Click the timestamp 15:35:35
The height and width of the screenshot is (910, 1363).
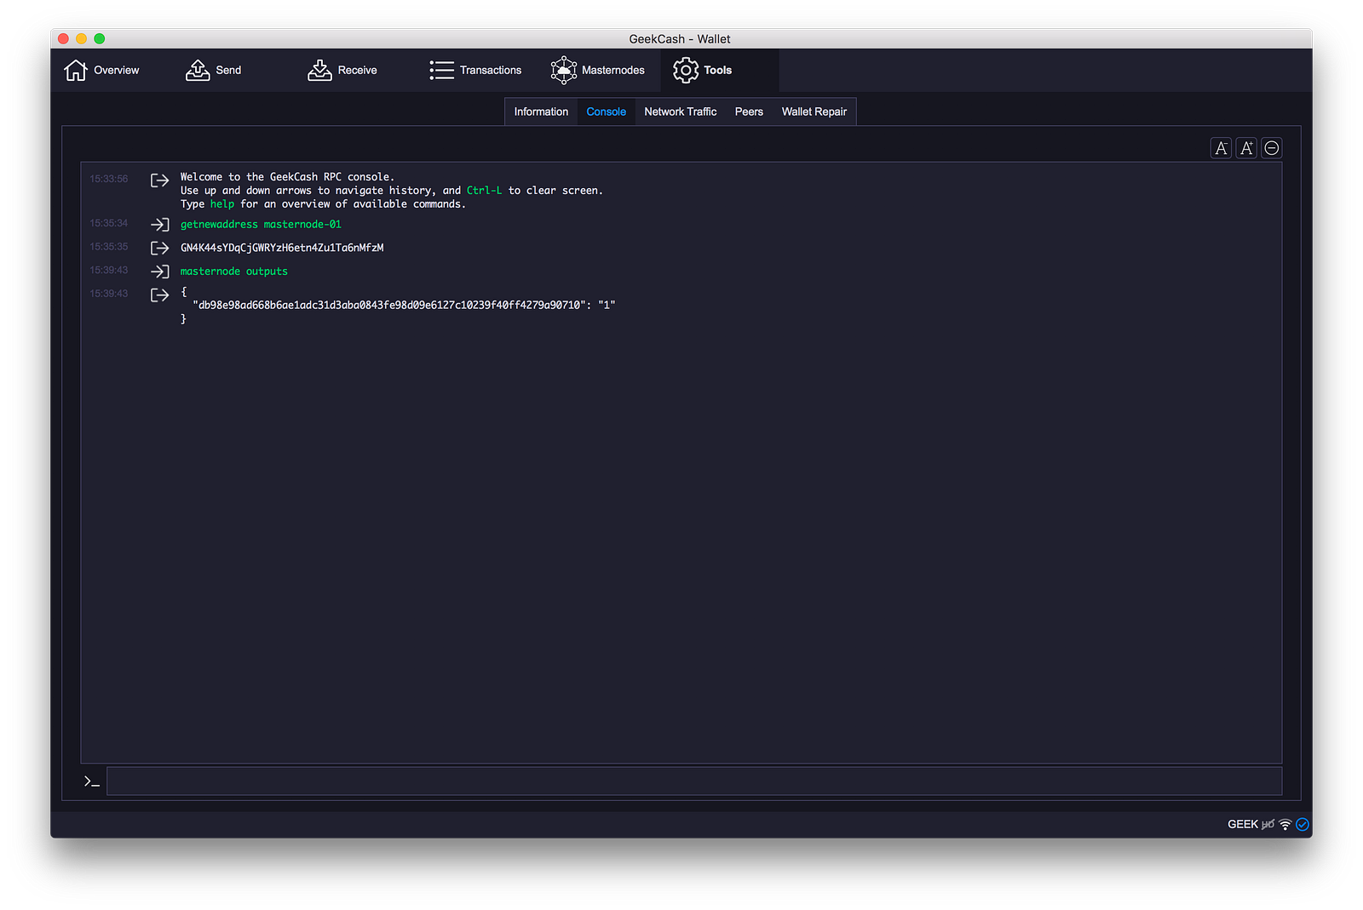[x=109, y=247]
